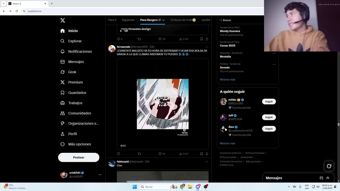Open Comunidades in the sidebar
Image resolution: width=340 pixels, height=191 pixels.
click(76, 113)
